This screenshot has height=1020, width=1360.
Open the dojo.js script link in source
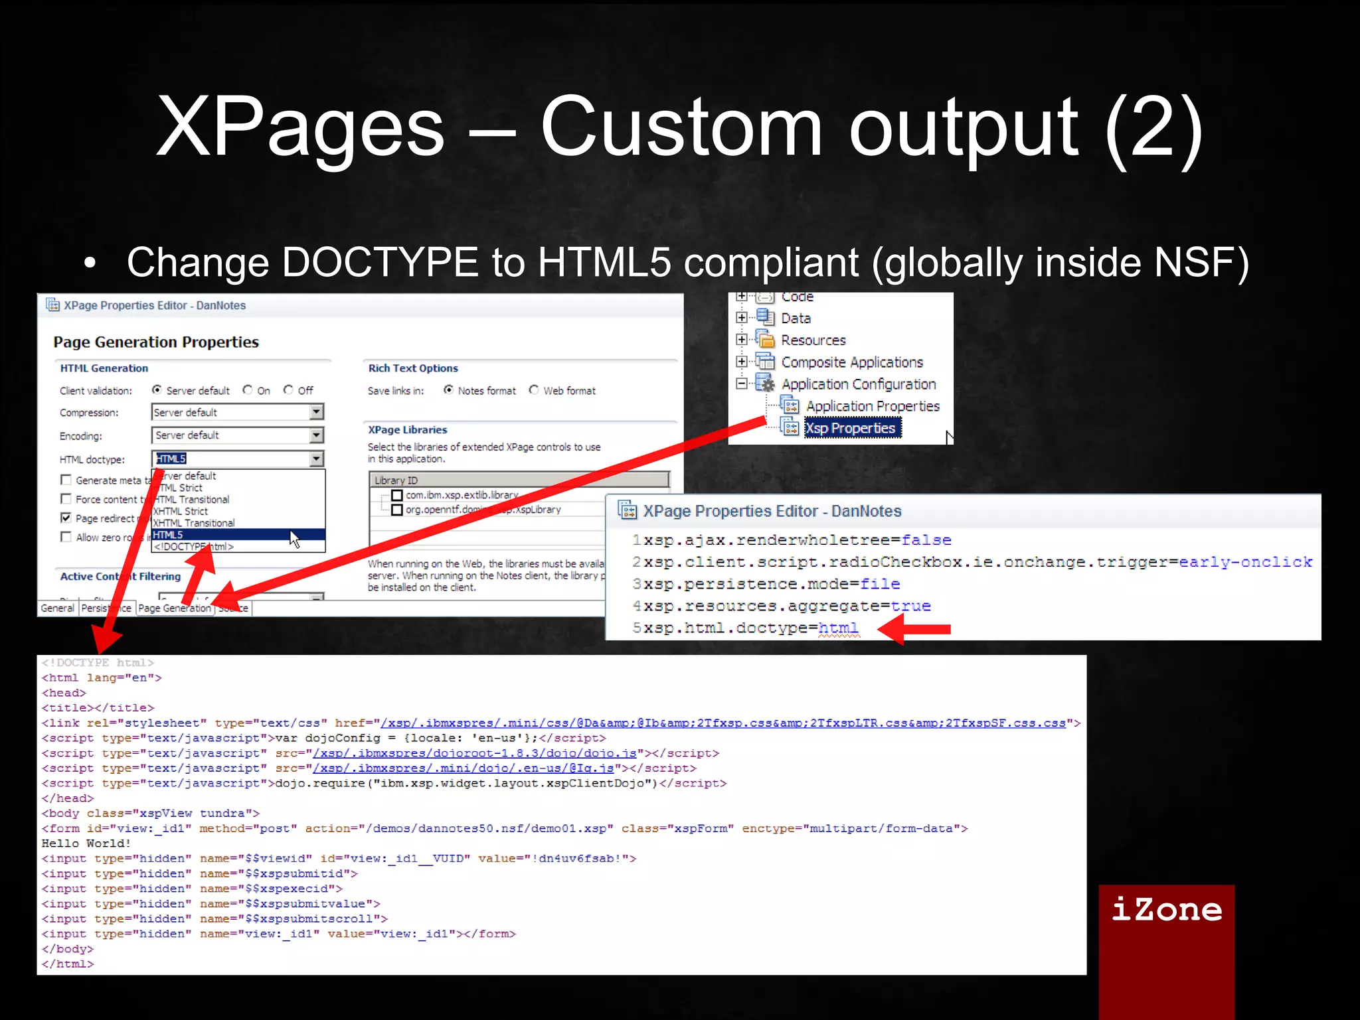click(475, 753)
